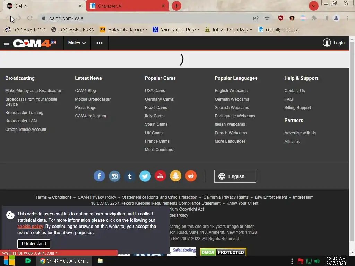Image resolution: width=355 pixels, height=266 pixels.
Task: Open the uBlock Origin extension icon
Action: [x=281, y=18]
